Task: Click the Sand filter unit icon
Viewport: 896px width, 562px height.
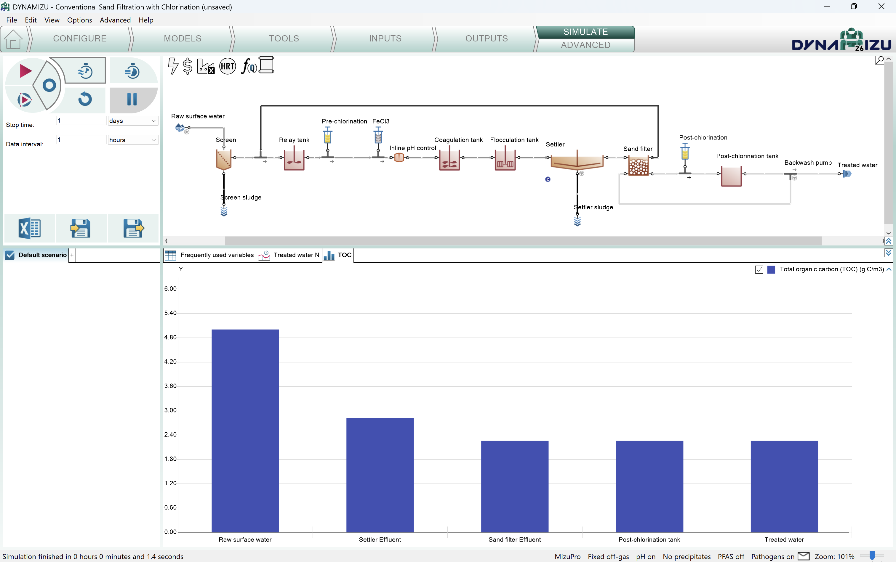Action: (638, 166)
